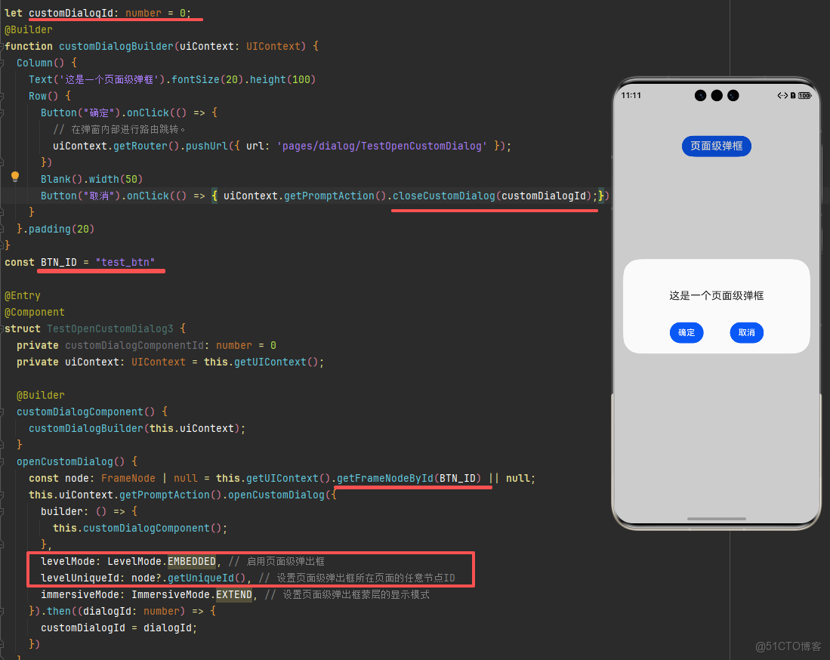Tap the 取消 button in the dialog
The image size is (830, 660).
[x=746, y=332]
